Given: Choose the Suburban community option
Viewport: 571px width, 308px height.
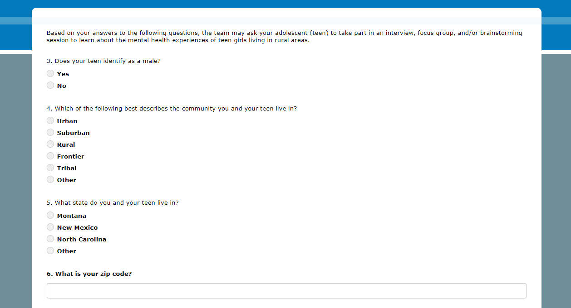Looking at the screenshot, I should tap(50, 132).
